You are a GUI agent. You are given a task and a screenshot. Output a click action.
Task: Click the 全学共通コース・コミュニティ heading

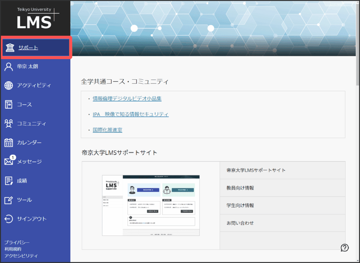tap(125, 81)
